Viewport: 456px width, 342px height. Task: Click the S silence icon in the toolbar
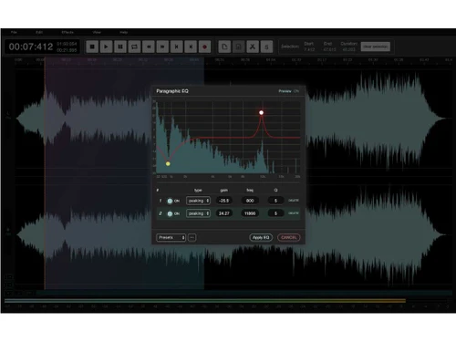(x=266, y=47)
